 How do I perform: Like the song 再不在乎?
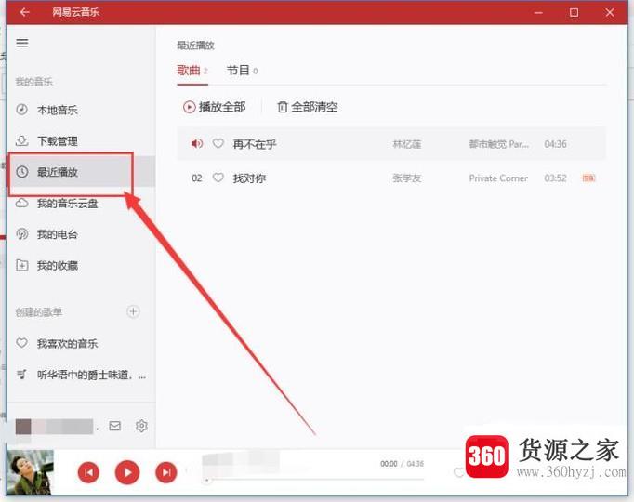click(218, 143)
